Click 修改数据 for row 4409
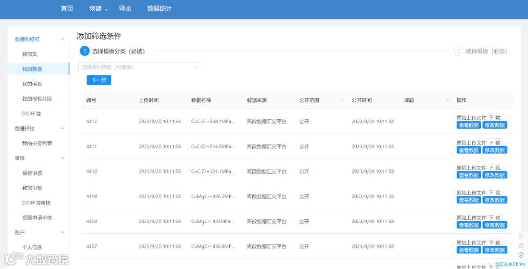Screen dimensions: 528x269 495,200
